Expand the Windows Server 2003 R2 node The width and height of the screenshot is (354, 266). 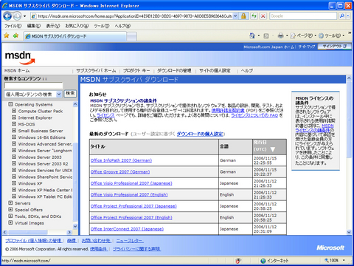click(14, 163)
